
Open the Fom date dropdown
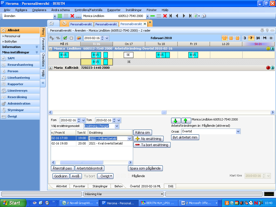84,120
